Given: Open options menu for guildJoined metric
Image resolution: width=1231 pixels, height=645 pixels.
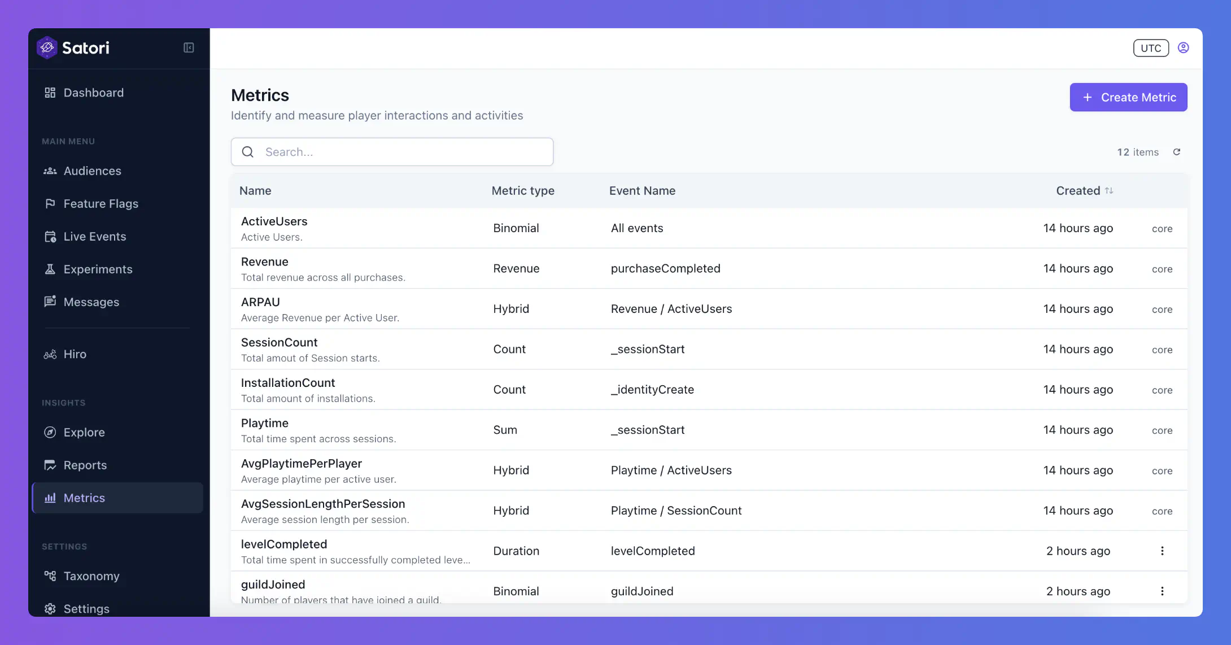Looking at the screenshot, I should point(1162,591).
